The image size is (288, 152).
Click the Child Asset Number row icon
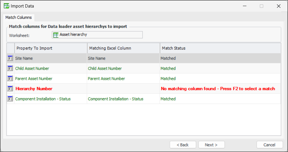click(10, 69)
